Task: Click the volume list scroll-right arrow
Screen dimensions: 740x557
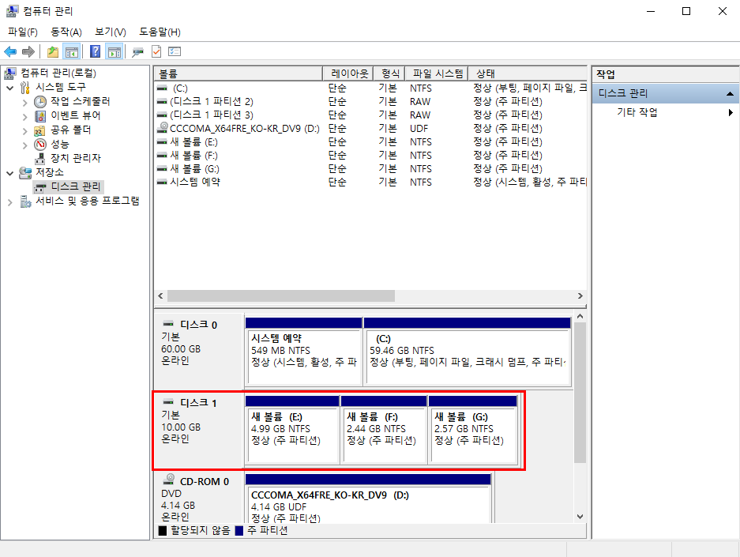Action: pyautogui.click(x=580, y=296)
